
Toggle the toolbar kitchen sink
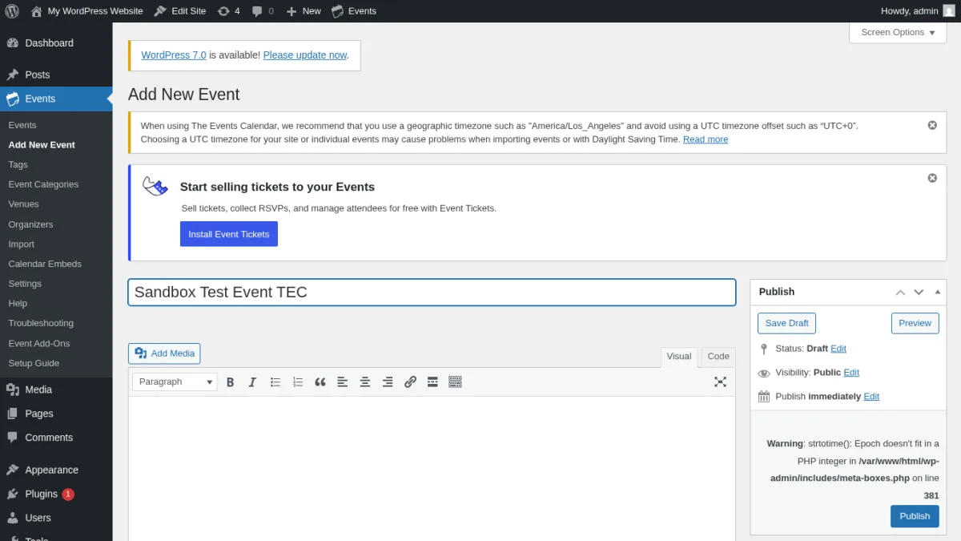[x=455, y=382]
